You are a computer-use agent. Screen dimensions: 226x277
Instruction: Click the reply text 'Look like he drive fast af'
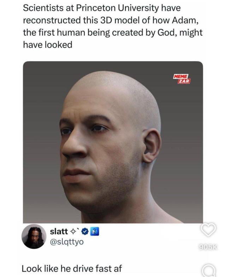click(x=72, y=269)
